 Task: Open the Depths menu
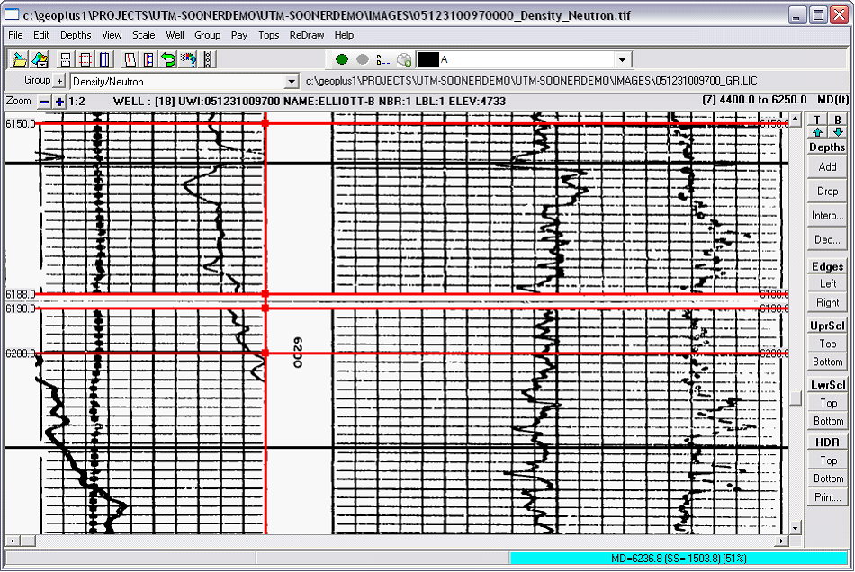point(76,35)
